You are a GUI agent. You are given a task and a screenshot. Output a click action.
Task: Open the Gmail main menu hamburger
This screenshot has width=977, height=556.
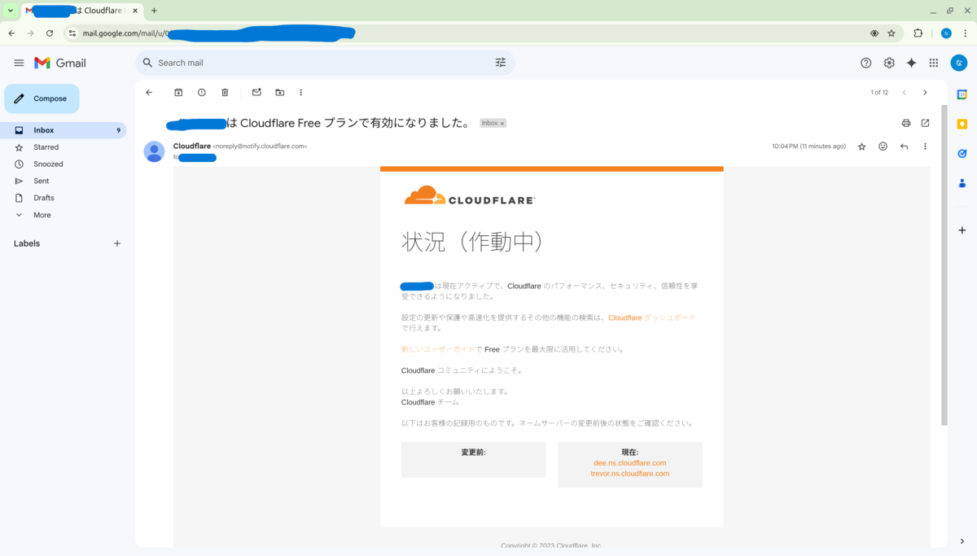point(19,63)
